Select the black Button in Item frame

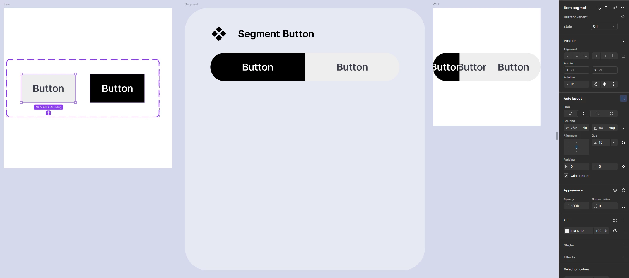pyautogui.click(x=117, y=88)
